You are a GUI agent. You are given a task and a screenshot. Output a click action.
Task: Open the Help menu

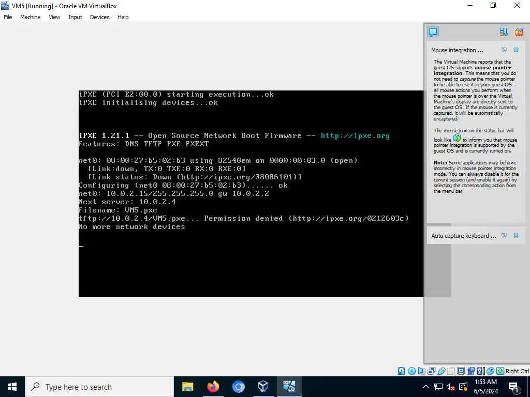(123, 17)
